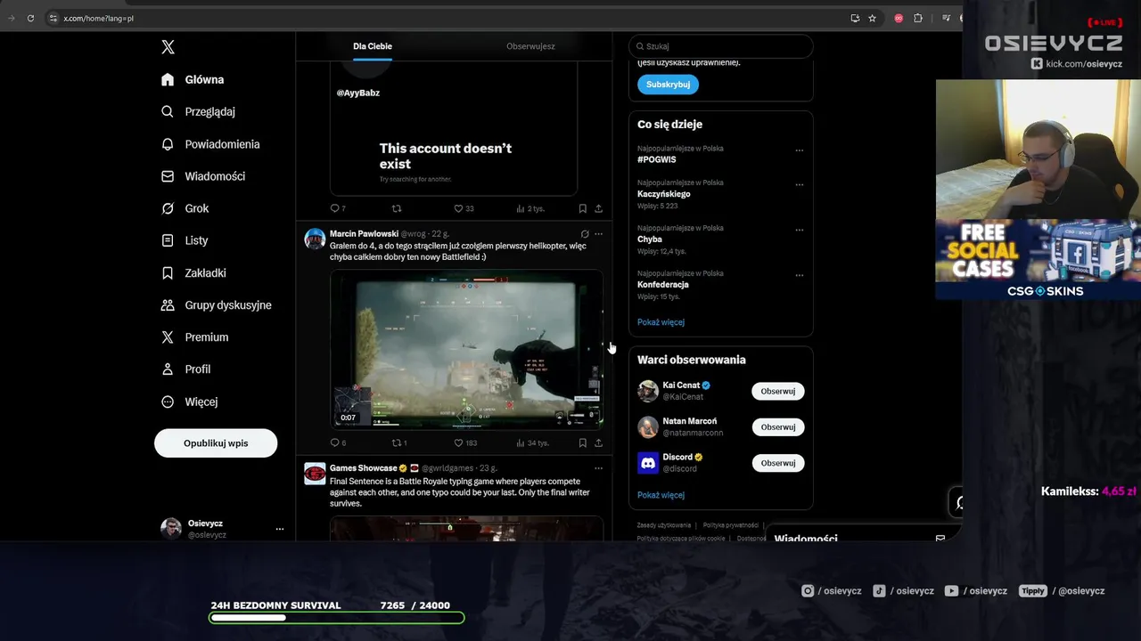Reload the page in browser

(30, 18)
